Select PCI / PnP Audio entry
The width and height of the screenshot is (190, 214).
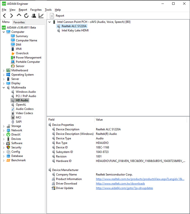click(x=26, y=96)
